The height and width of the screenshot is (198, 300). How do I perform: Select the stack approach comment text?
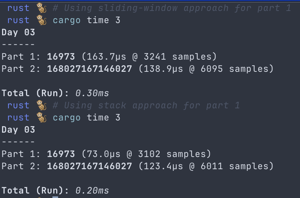pos(146,105)
